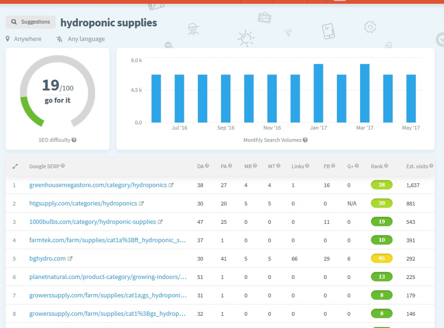Click the Jul '16 search volume bar
444x328 pixels.
[x=179, y=98]
